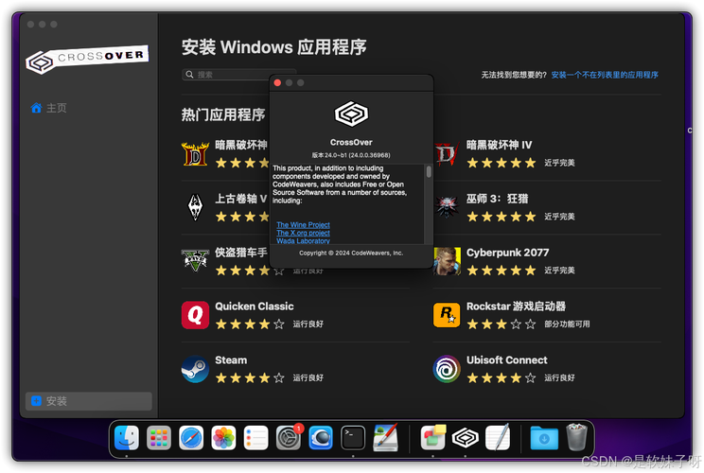This screenshot has height=473, width=704.
Task: Select 安装 in the sidebar
Action: pyautogui.click(x=88, y=401)
